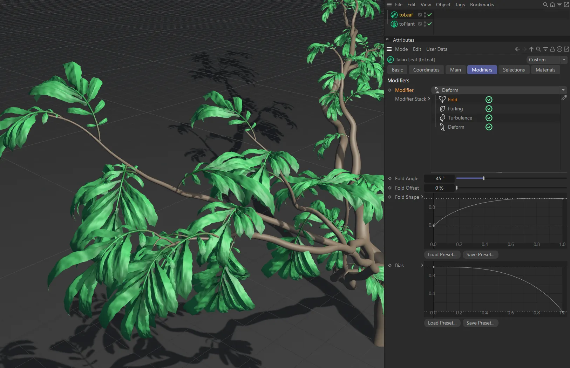The image size is (570, 368).
Task: Click the eyedropper icon beside the modifier stack
Action: (564, 98)
